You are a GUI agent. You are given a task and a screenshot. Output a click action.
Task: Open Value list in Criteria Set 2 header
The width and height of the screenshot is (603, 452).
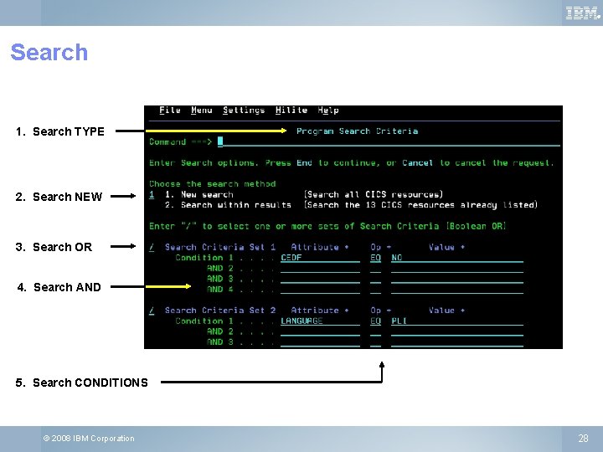pos(446,311)
